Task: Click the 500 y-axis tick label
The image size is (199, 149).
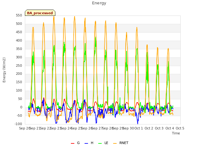Action: click(19, 24)
